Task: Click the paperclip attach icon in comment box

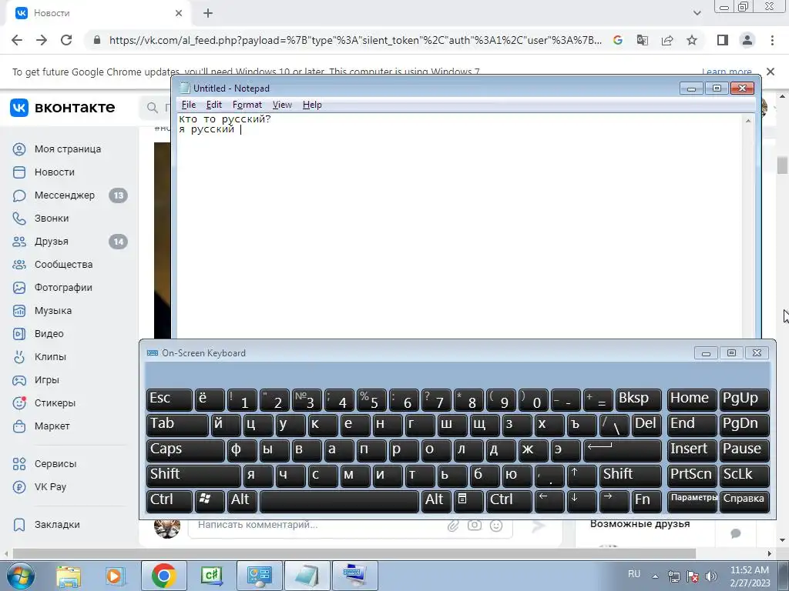Action: 453,526
